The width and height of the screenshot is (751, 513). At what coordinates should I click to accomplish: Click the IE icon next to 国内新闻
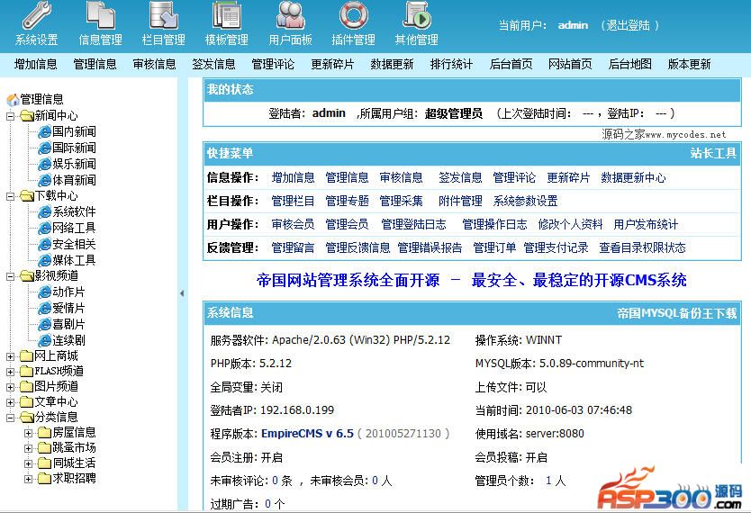point(44,131)
